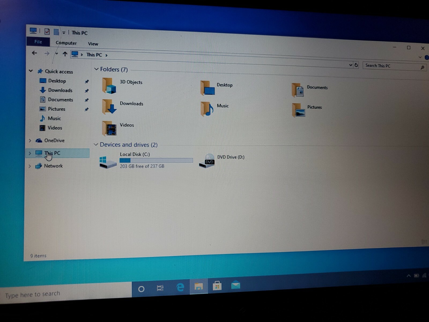Screen dimensions: 429x322
Task: Open the Recent locations dropdown arrow
Action: click(x=57, y=54)
